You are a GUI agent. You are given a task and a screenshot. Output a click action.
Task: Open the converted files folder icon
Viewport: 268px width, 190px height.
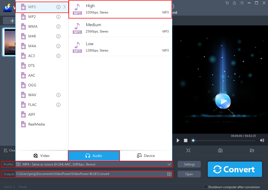(x=252, y=150)
